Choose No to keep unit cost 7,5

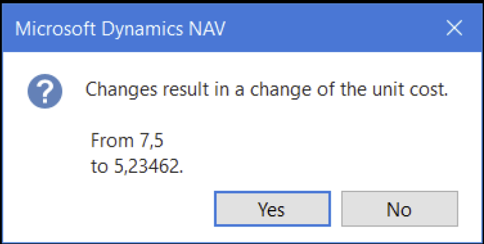click(399, 209)
